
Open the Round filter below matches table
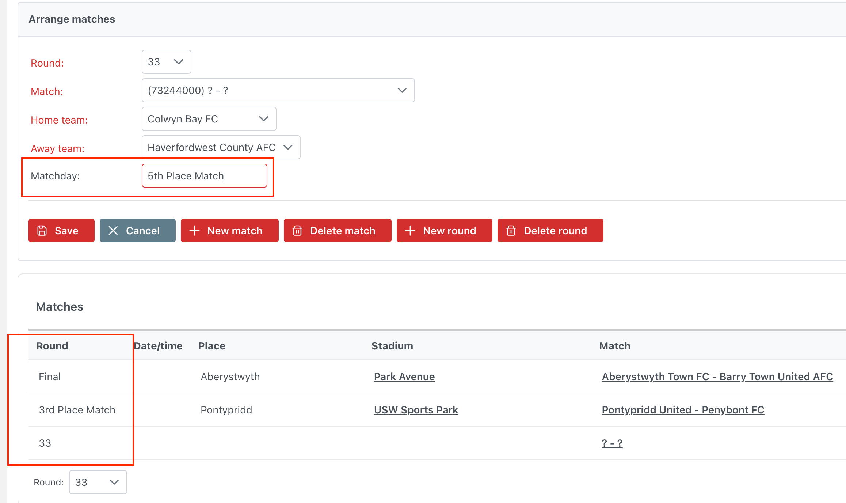pos(98,482)
